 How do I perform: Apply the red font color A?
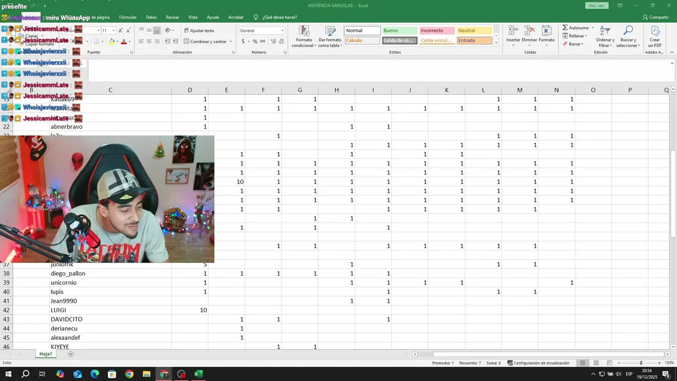[x=124, y=41]
